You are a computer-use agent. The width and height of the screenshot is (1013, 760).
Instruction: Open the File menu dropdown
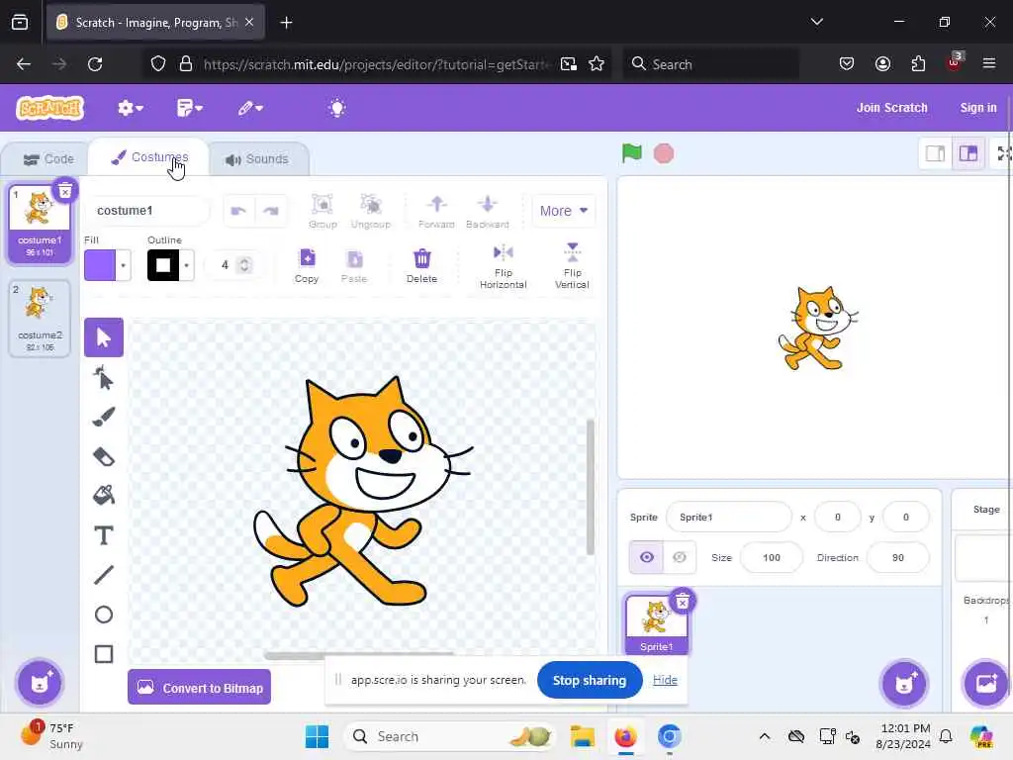coord(189,108)
